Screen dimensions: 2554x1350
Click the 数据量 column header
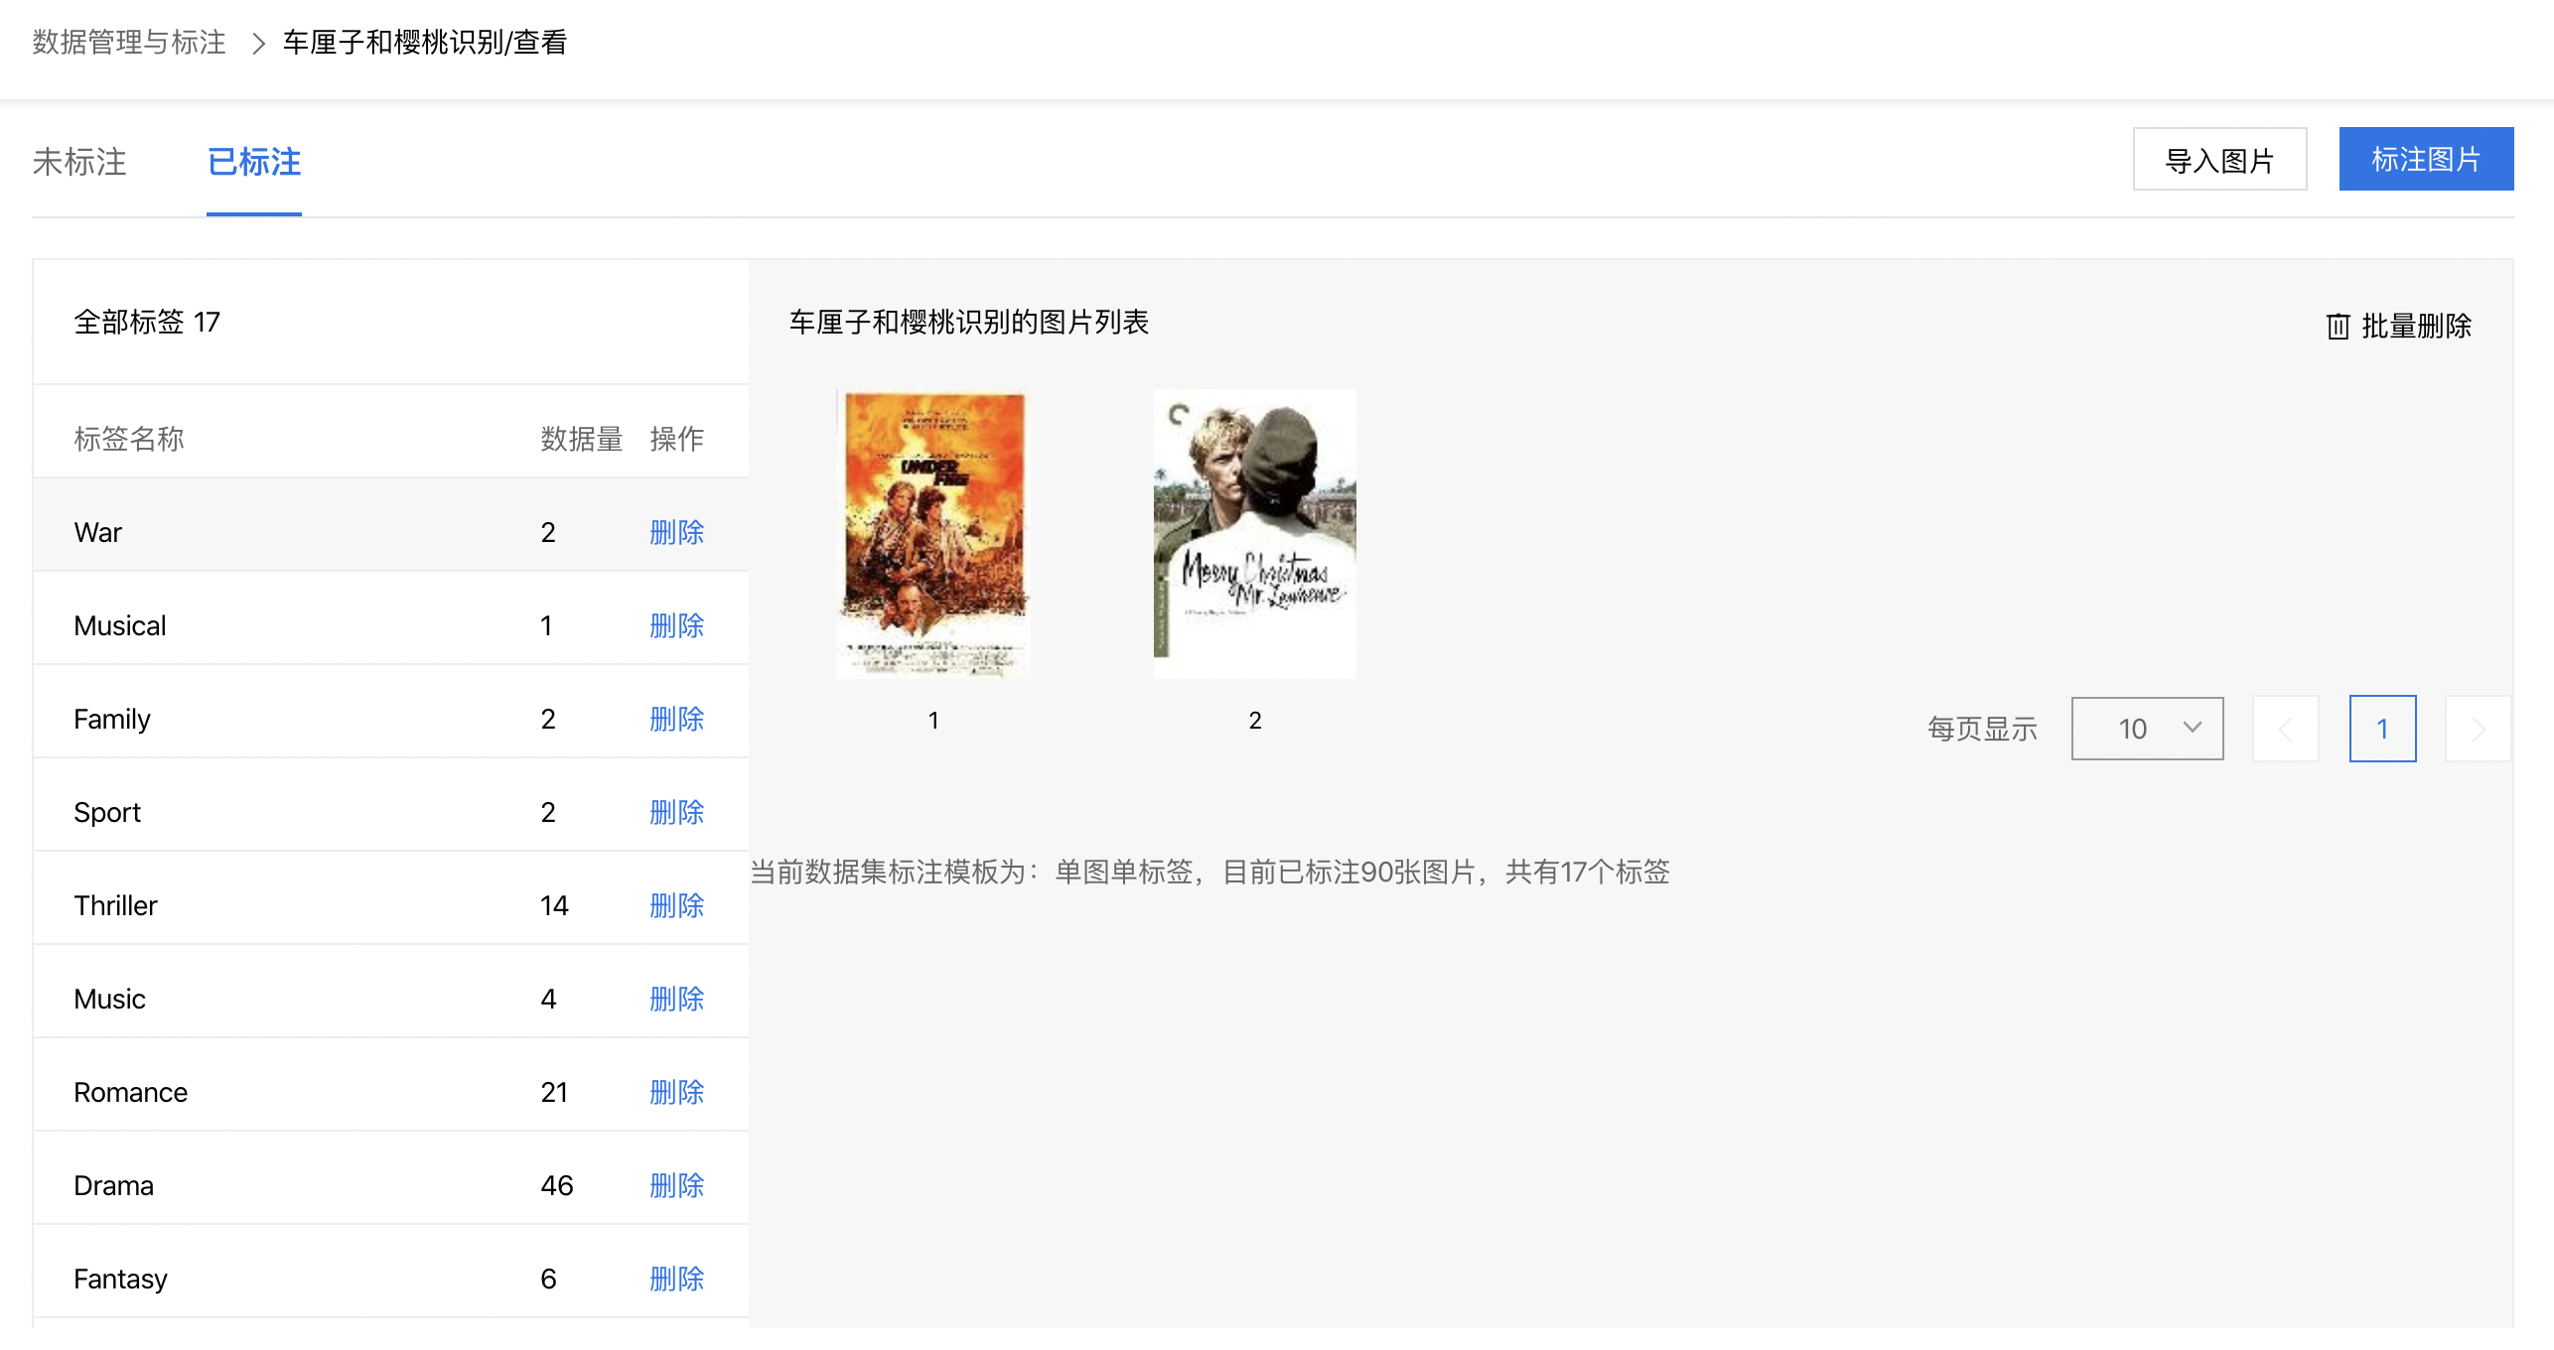[x=582, y=439]
